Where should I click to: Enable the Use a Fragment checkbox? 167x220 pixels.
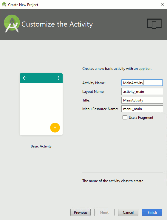pos(125,117)
